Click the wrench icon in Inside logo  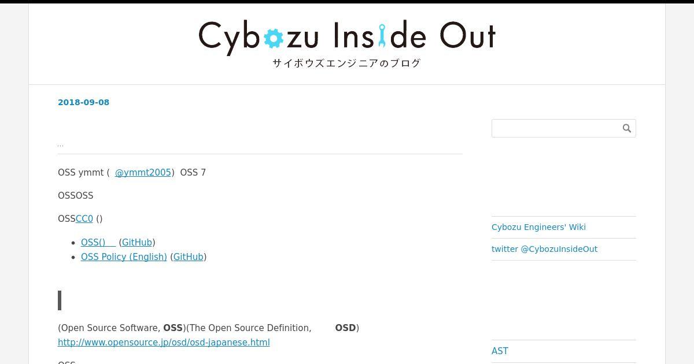click(382, 35)
